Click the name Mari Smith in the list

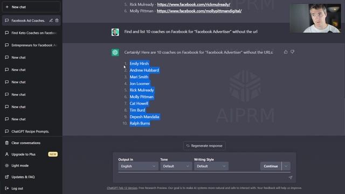click(139, 77)
